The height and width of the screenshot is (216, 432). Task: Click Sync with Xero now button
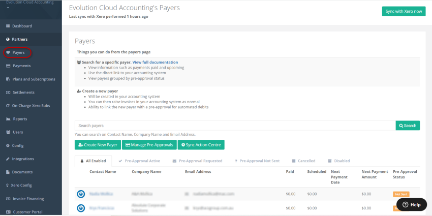point(404,11)
